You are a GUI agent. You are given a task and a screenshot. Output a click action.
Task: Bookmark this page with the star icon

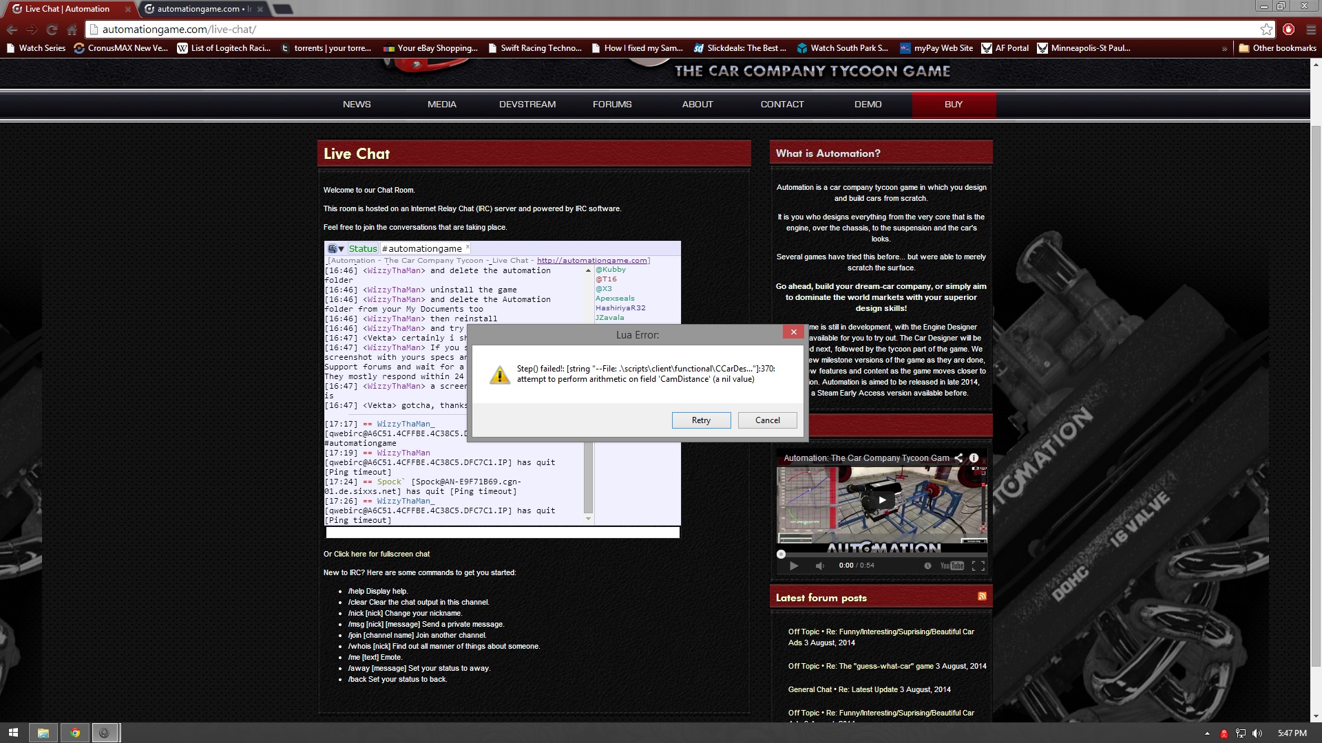tap(1266, 29)
